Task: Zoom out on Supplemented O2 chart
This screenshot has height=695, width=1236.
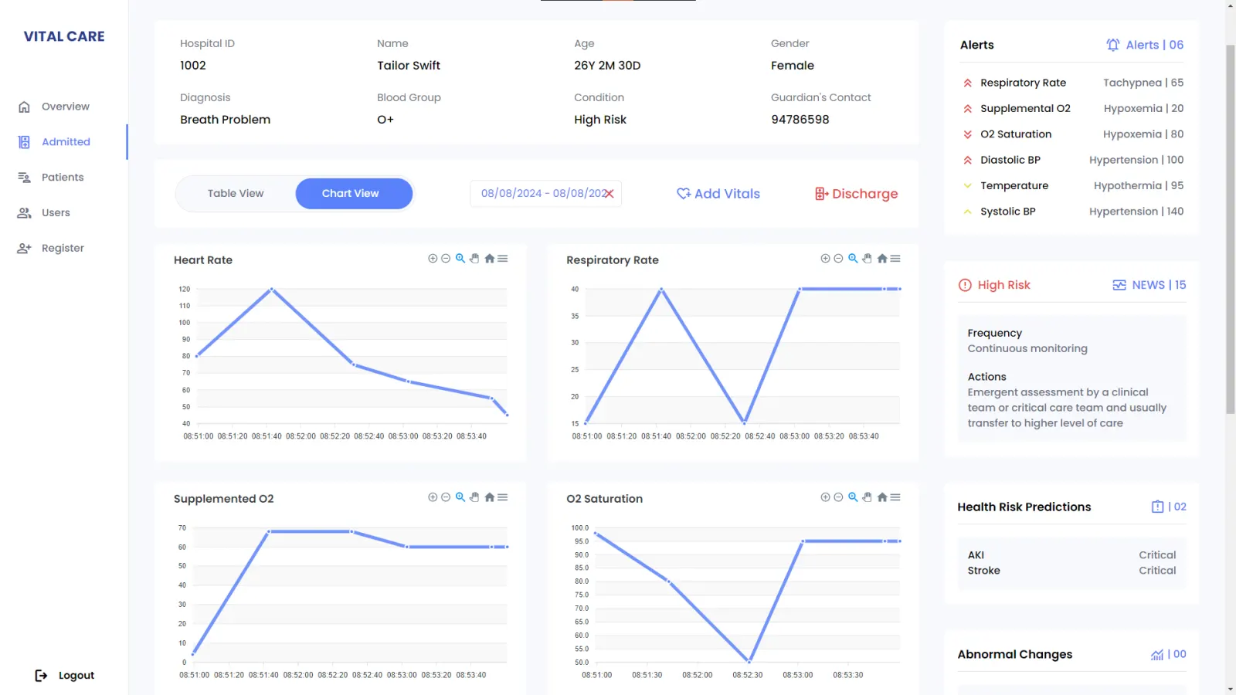Action: 446,497
